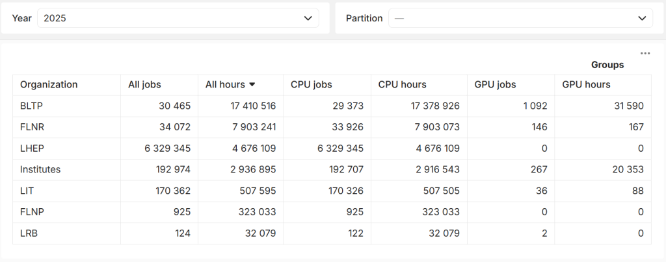
Task: Expand the Year dropdown chevron
Action: [308, 19]
